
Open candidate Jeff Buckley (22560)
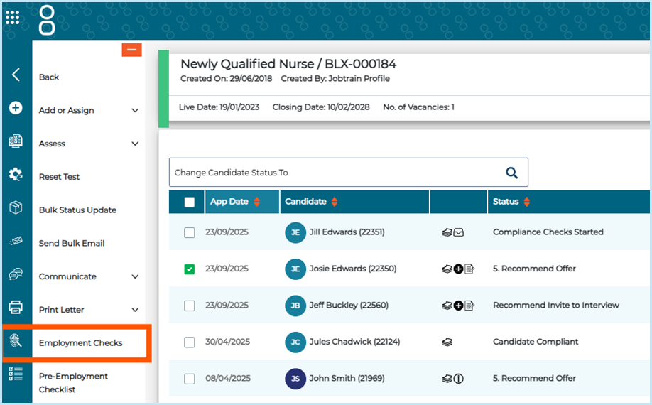(349, 306)
